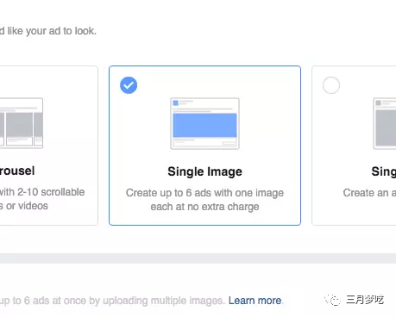Click the grey divider bar below the format cards
This screenshot has height=317, width=396.
pyautogui.click(x=198, y=258)
